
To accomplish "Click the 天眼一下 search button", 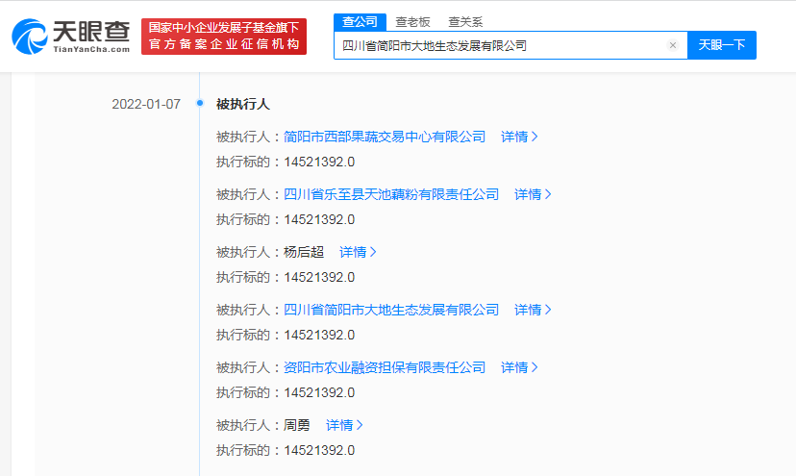I will (x=721, y=45).
